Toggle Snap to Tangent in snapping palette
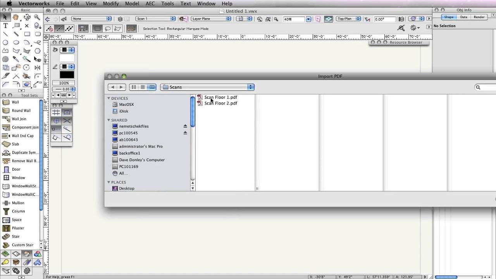 tap(67, 138)
